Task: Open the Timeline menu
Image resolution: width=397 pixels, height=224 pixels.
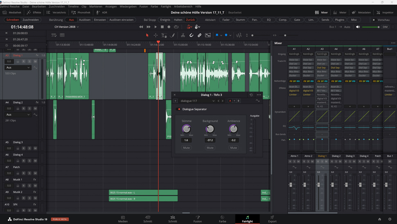Action: tap(73, 7)
